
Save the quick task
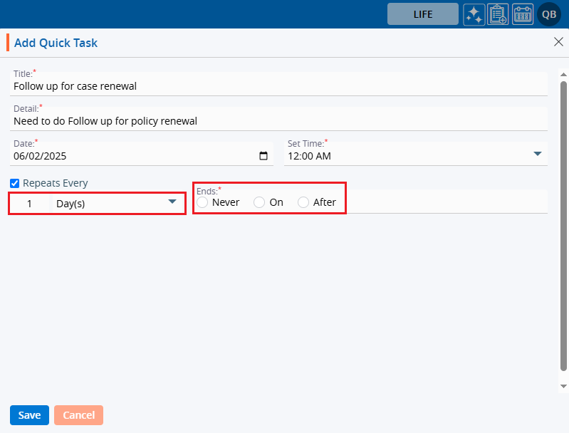tap(29, 415)
